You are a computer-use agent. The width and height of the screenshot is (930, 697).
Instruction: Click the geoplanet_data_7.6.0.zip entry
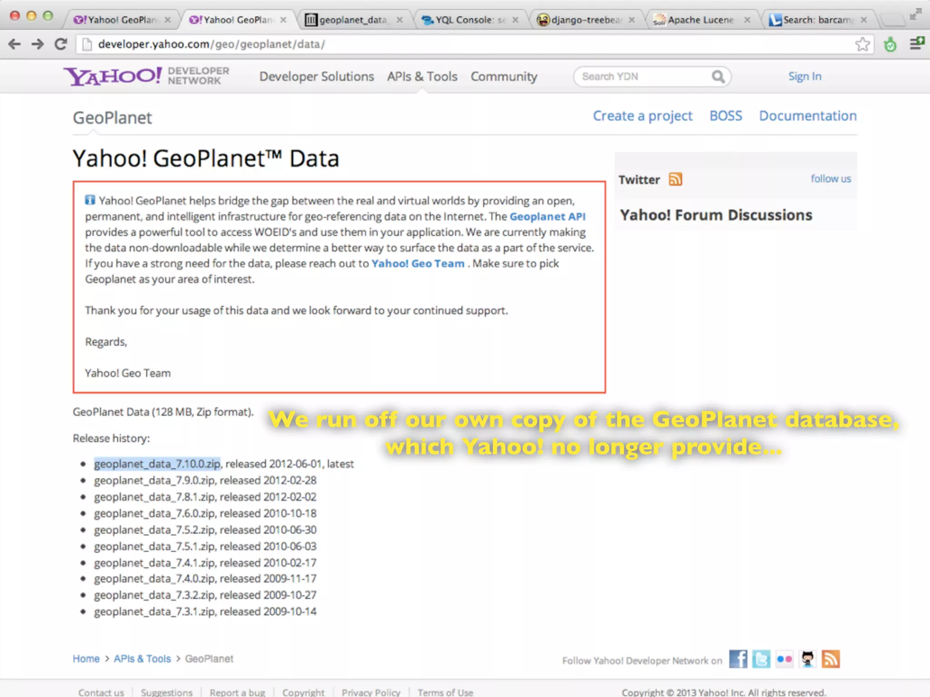[154, 513]
